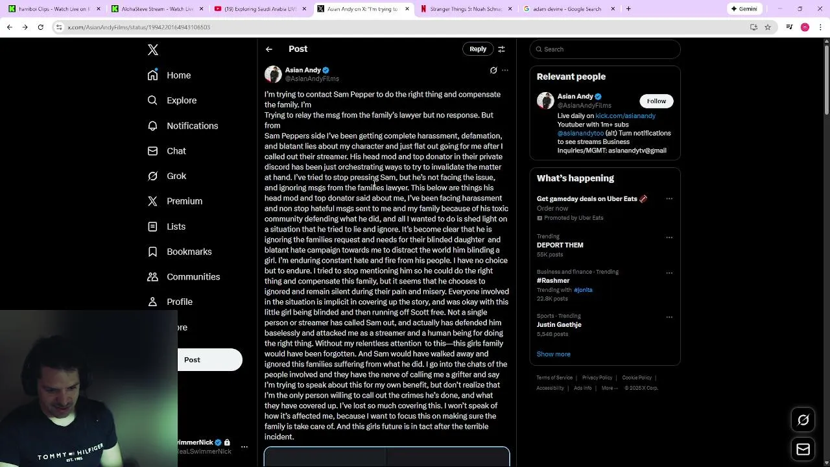830x467 pixels.
Task: Click the X search field
Action: coord(605,49)
